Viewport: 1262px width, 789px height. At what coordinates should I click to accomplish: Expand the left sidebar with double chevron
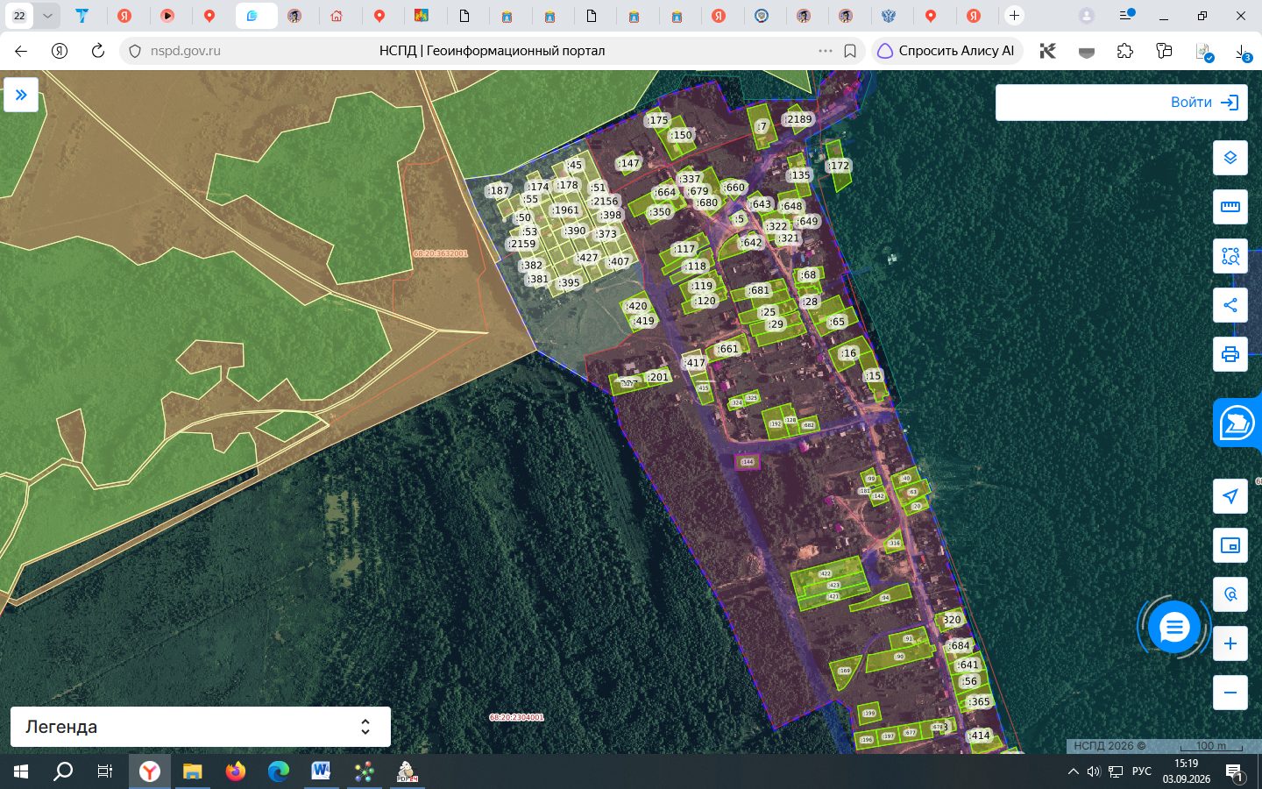pos(21,95)
